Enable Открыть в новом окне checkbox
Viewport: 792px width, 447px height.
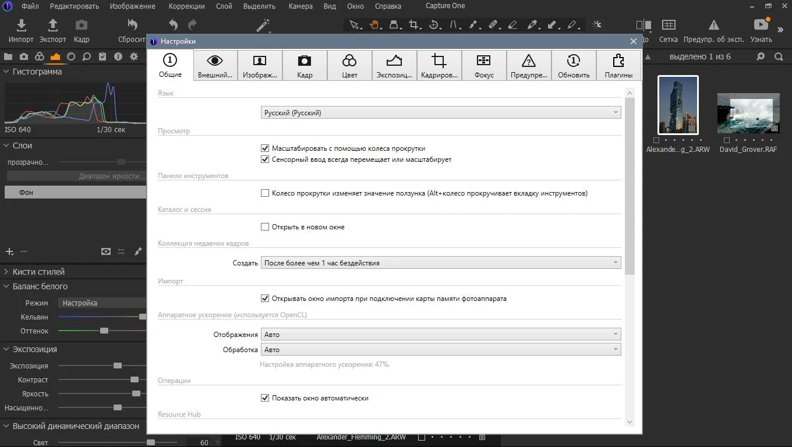pos(265,227)
